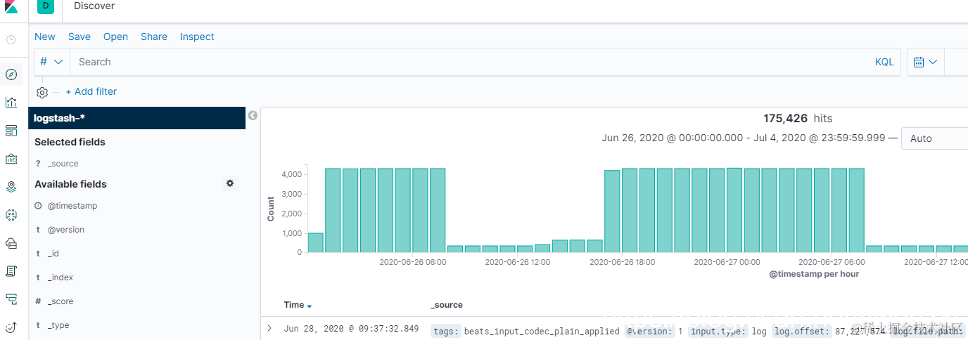Image resolution: width=968 pixels, height=340 pixels.
Task: Open Maps icon in sidebar
Action: coord(11,187)
